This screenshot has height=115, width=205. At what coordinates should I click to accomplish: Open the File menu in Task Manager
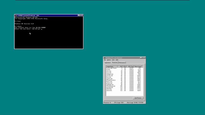pyautogui.click(x=105, y=60)
